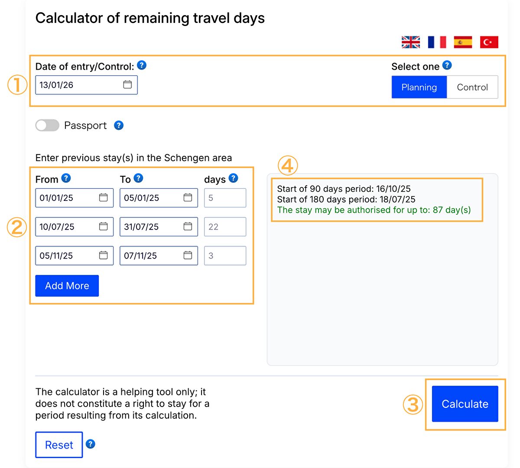Open calendar picker for Date of entry field
520x468 pixels.
tap(127, 84)
